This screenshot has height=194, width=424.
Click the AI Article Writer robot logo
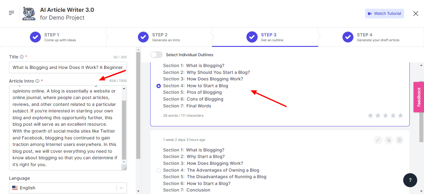pyautogui.click(x=29, y=13)
